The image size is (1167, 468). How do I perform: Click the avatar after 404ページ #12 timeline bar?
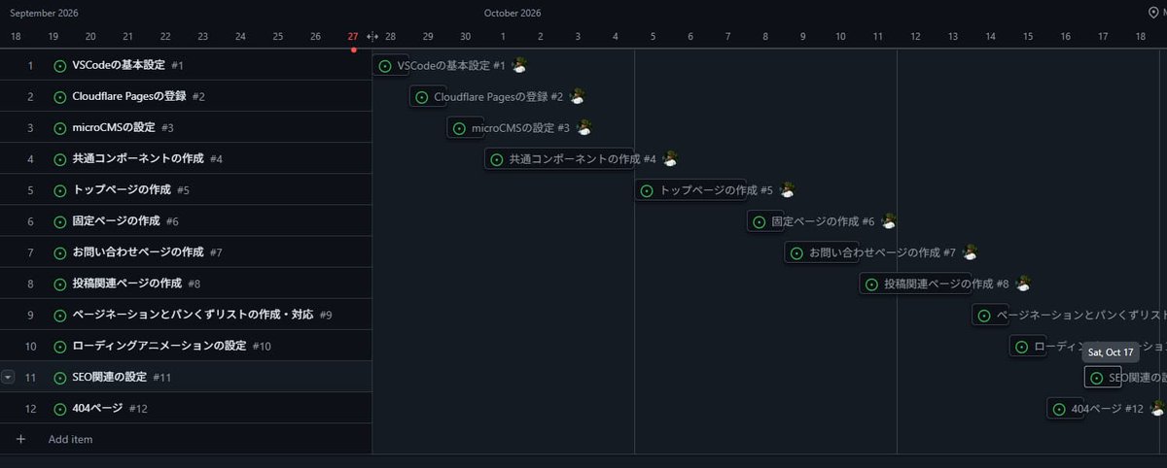point(1157,409)
